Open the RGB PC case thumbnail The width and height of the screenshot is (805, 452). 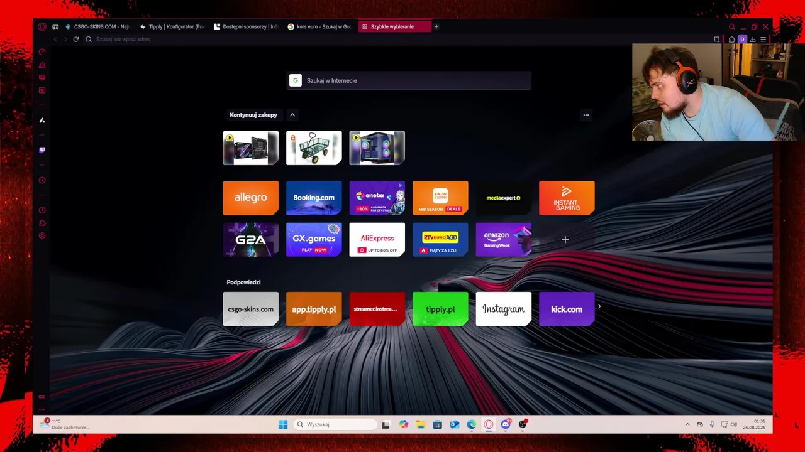coord(377,148)
